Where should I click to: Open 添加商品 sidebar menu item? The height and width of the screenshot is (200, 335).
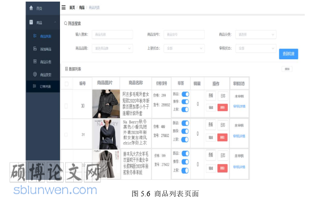coord(42,49)
